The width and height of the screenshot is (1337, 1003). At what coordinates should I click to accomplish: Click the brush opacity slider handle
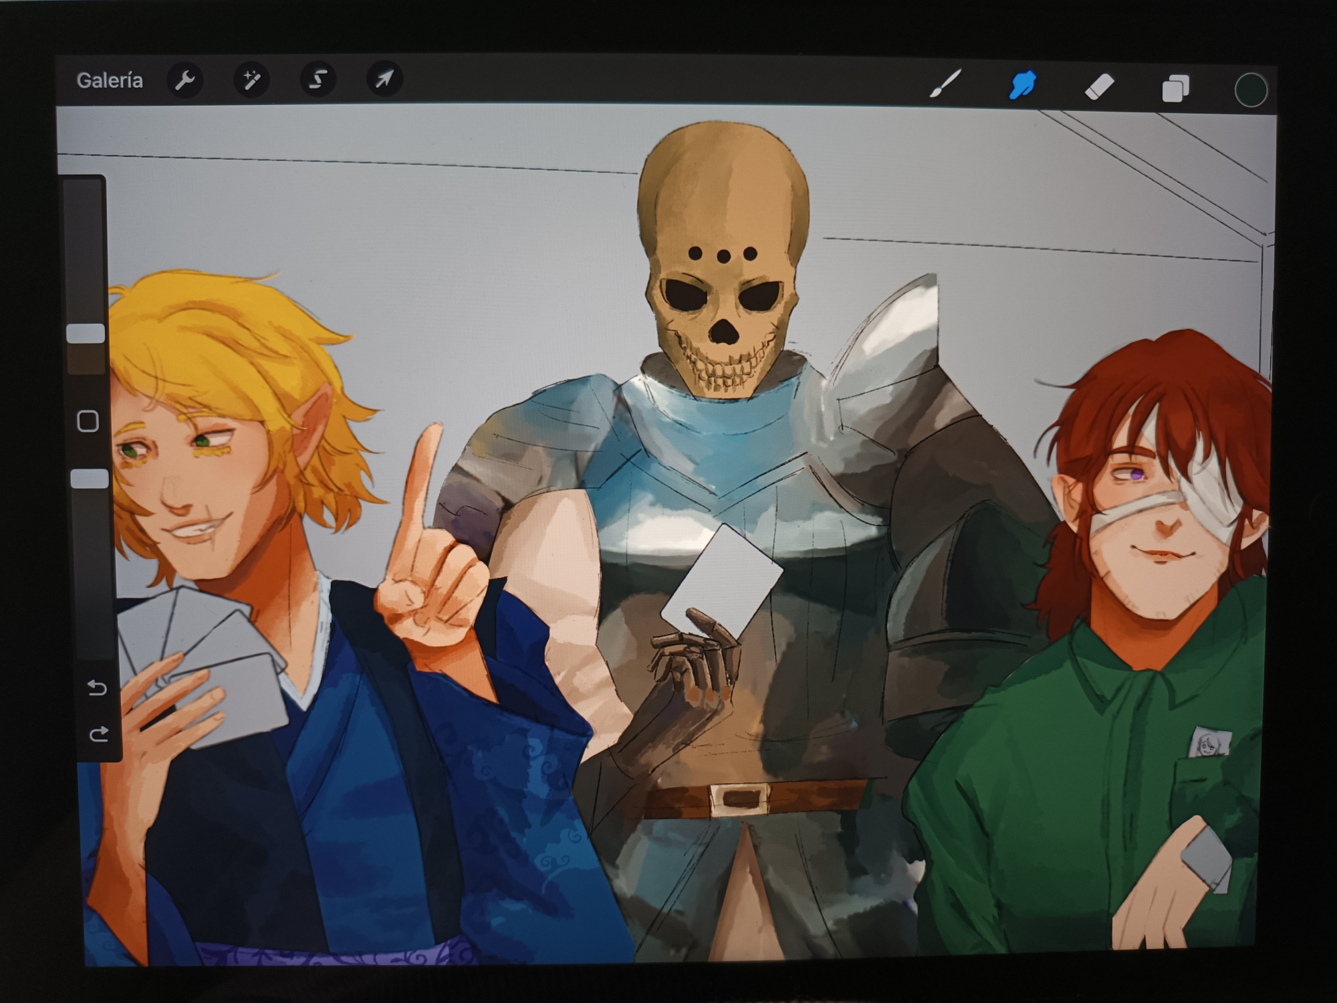tap(90, 478)
